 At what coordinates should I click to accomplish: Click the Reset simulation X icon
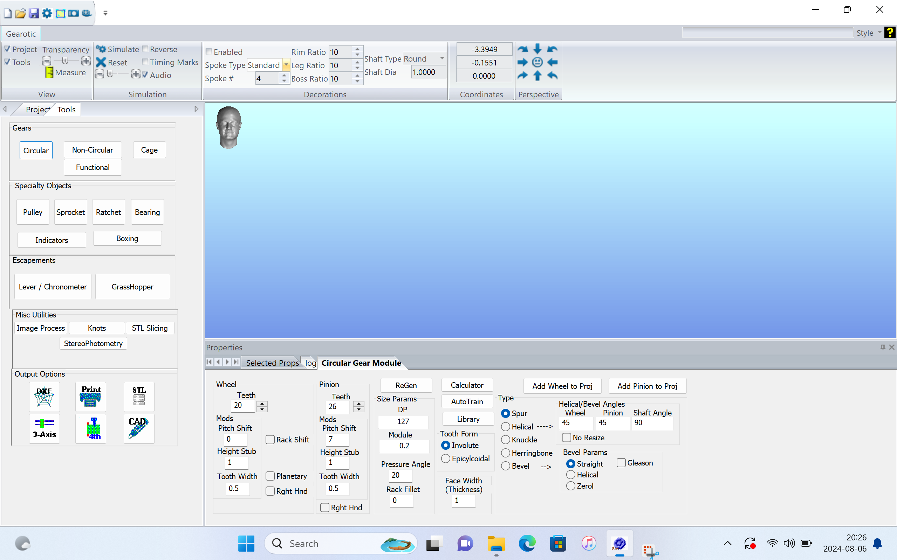101,62
